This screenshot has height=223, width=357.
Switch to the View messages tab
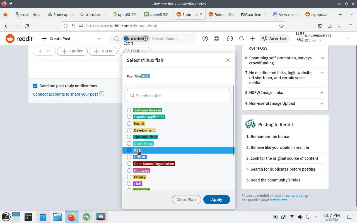[286, 14]
